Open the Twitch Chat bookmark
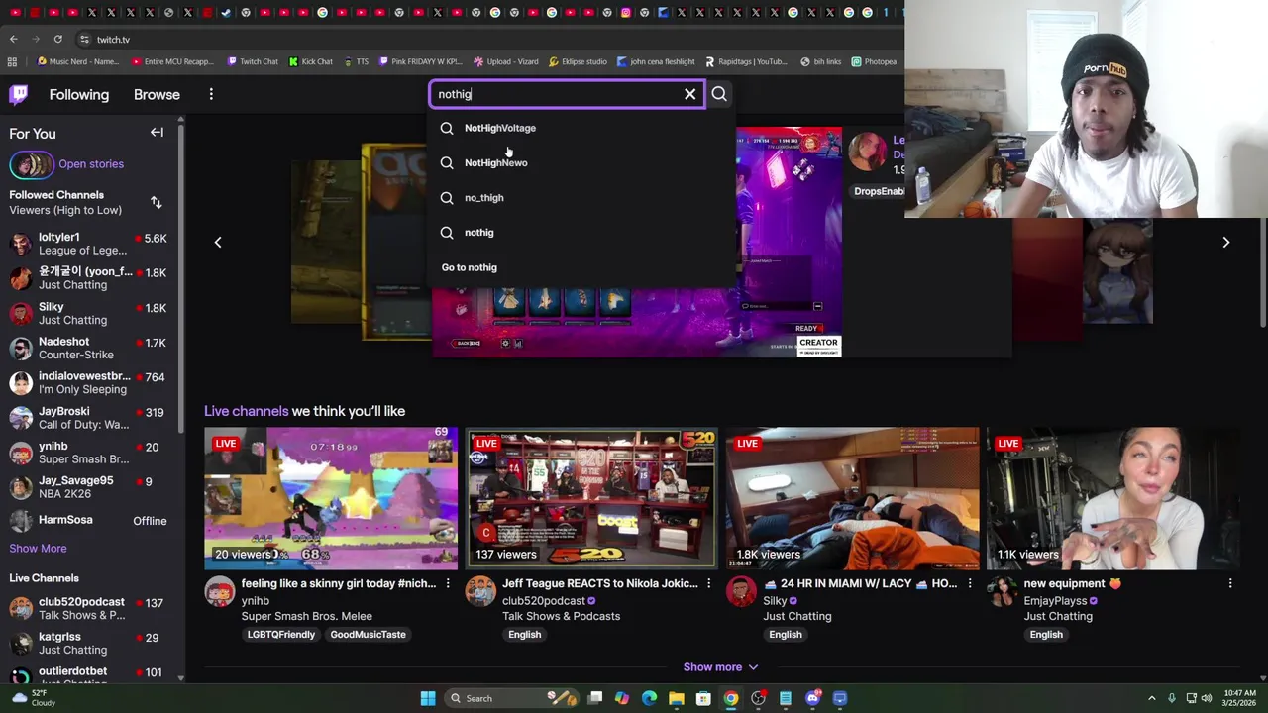This screenshot has height=713, width=1268. [252, 61]
